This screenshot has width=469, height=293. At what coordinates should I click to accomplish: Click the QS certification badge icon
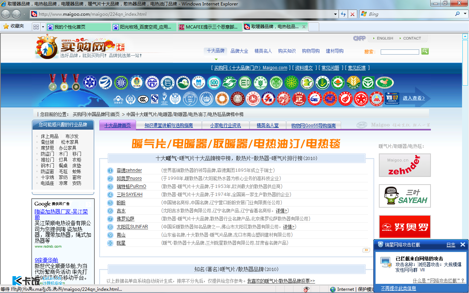click(x=155, y=99)
